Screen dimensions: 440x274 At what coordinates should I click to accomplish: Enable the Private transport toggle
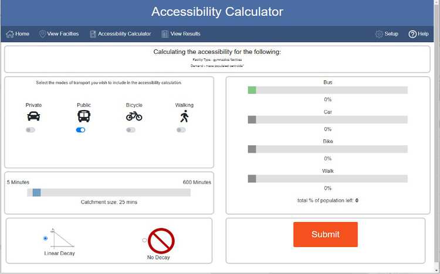click(31, 130)
